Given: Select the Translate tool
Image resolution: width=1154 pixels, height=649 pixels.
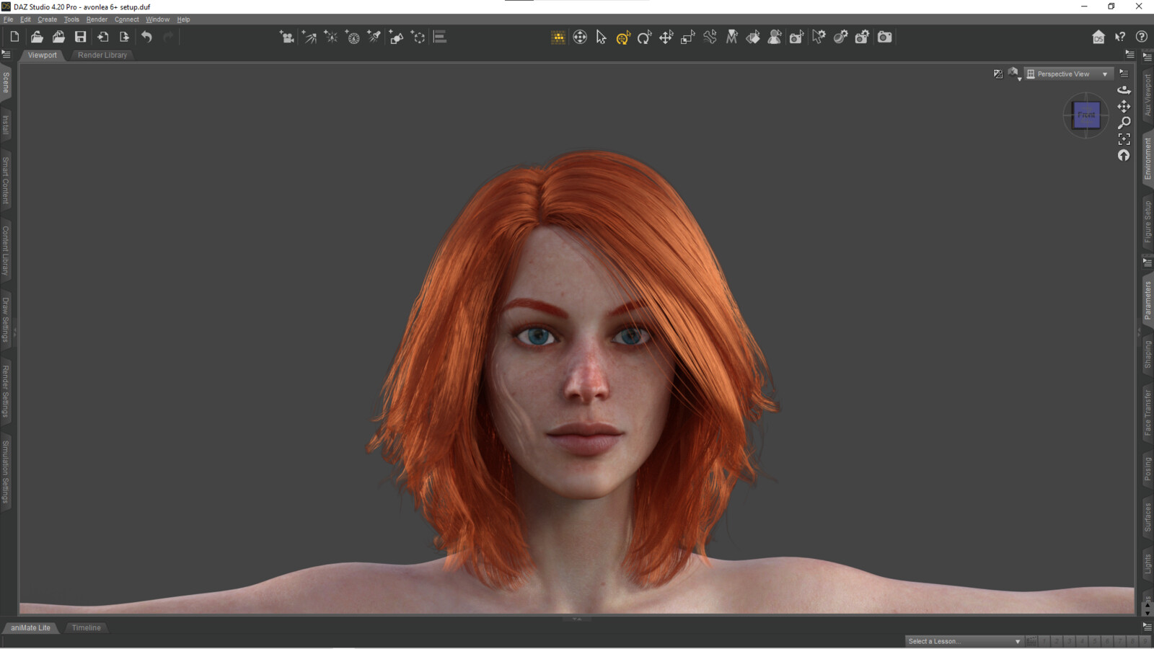Looking at the screenshot, I should coord(666,37).
